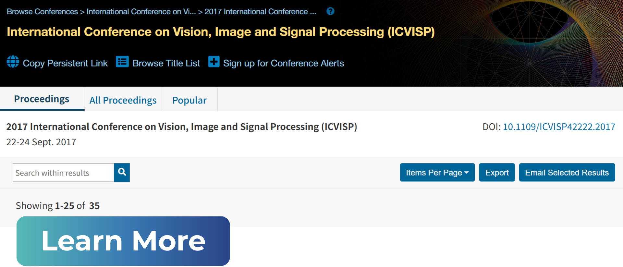623x267 pixels.
Task: Open the DOI 10.1109/ICVISP42222.2017 link
Action: (x=559, y=127)
